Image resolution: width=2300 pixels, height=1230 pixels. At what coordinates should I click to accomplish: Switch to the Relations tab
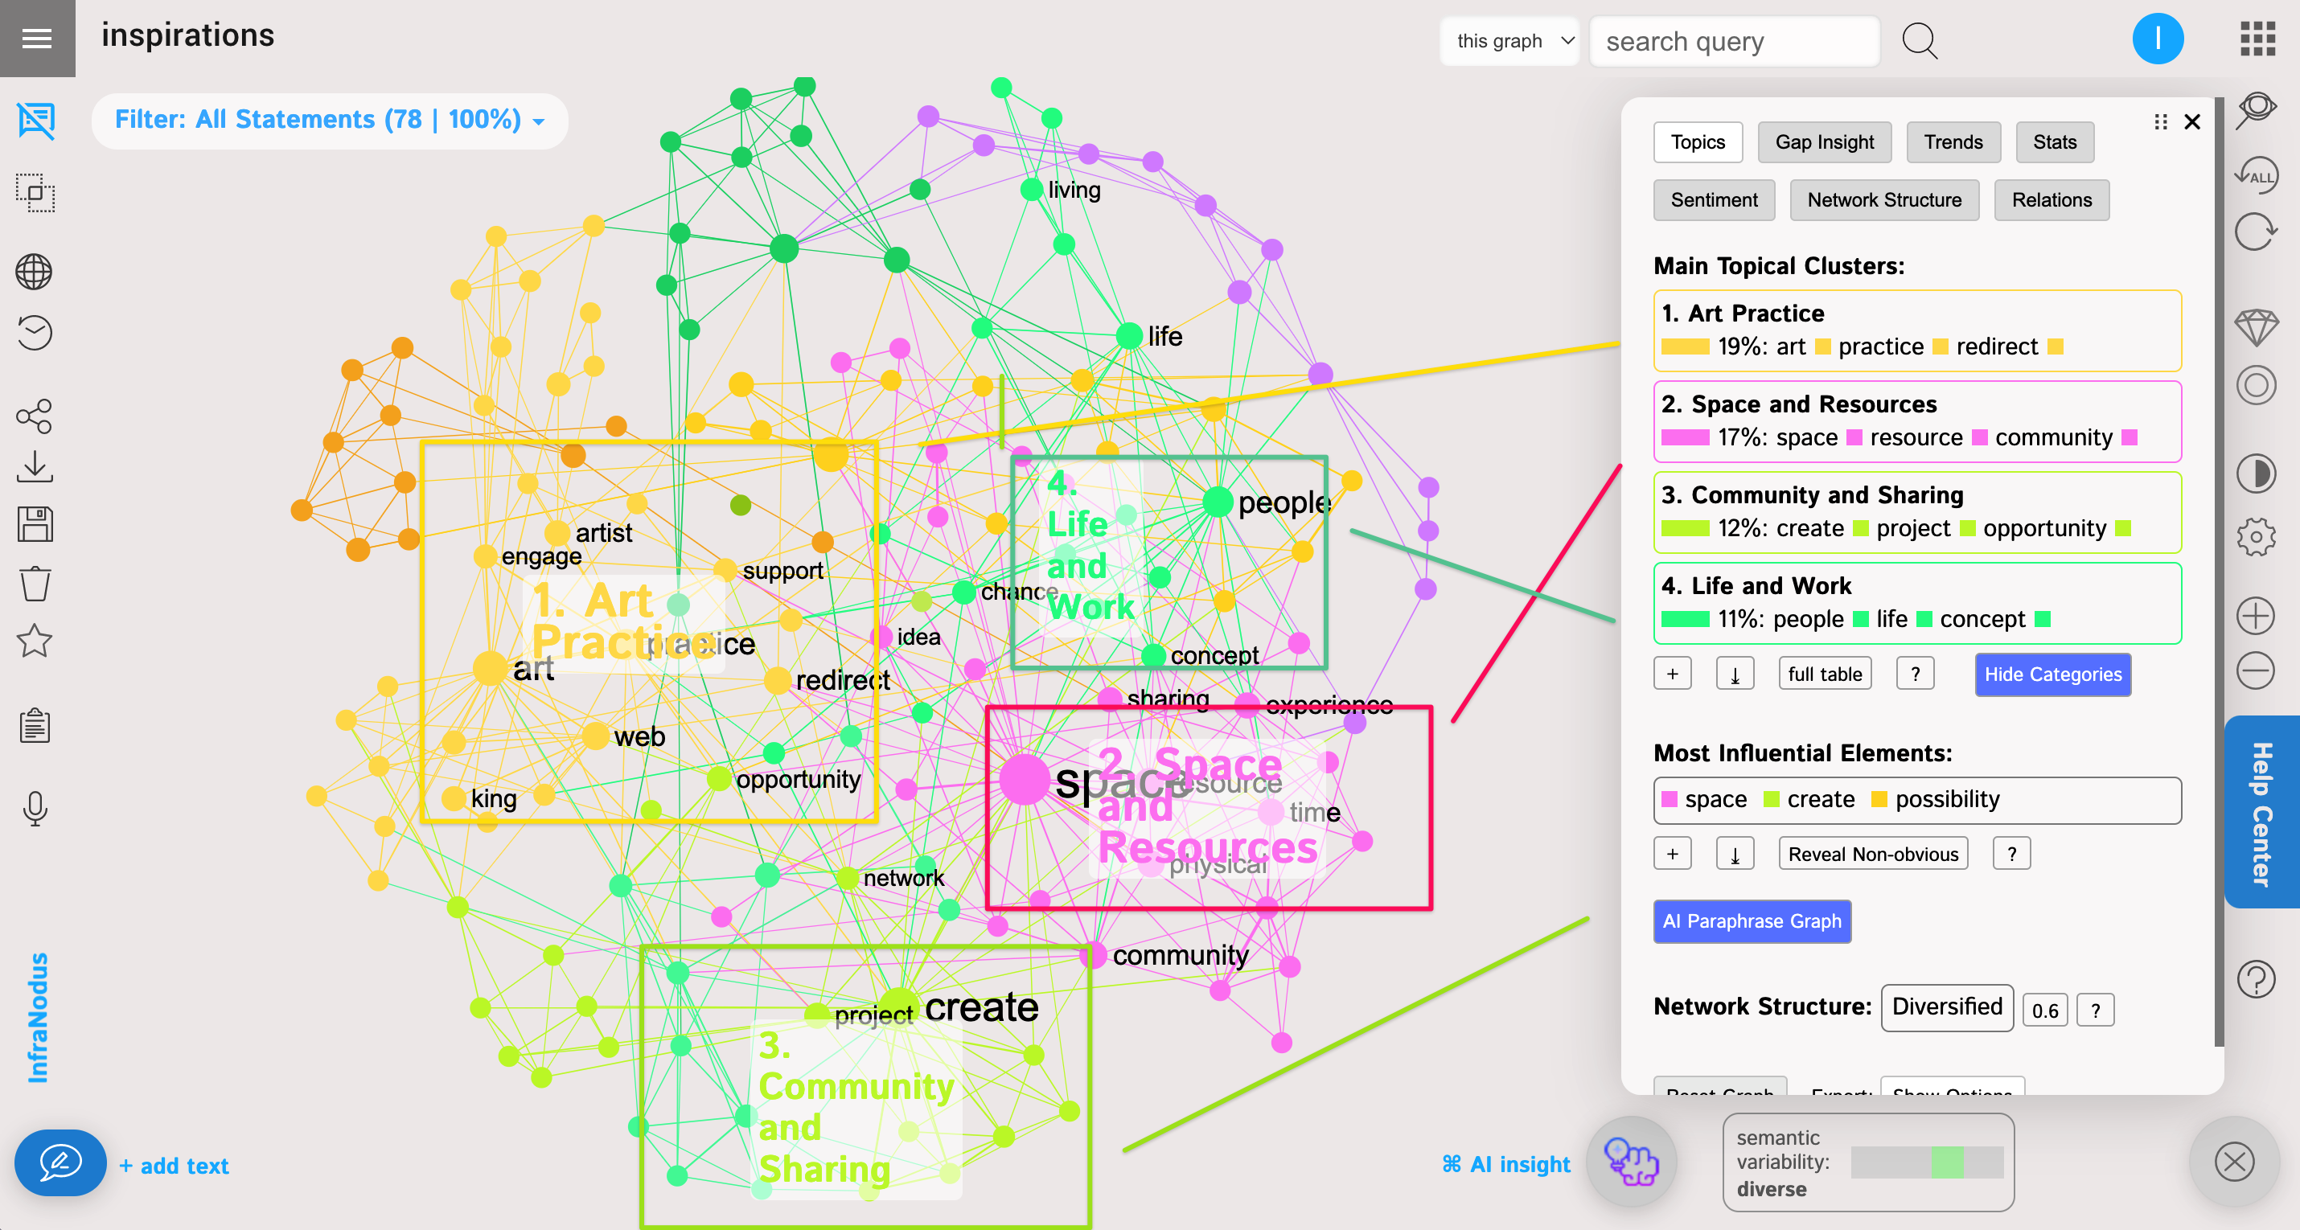[x=2051, y=200]
